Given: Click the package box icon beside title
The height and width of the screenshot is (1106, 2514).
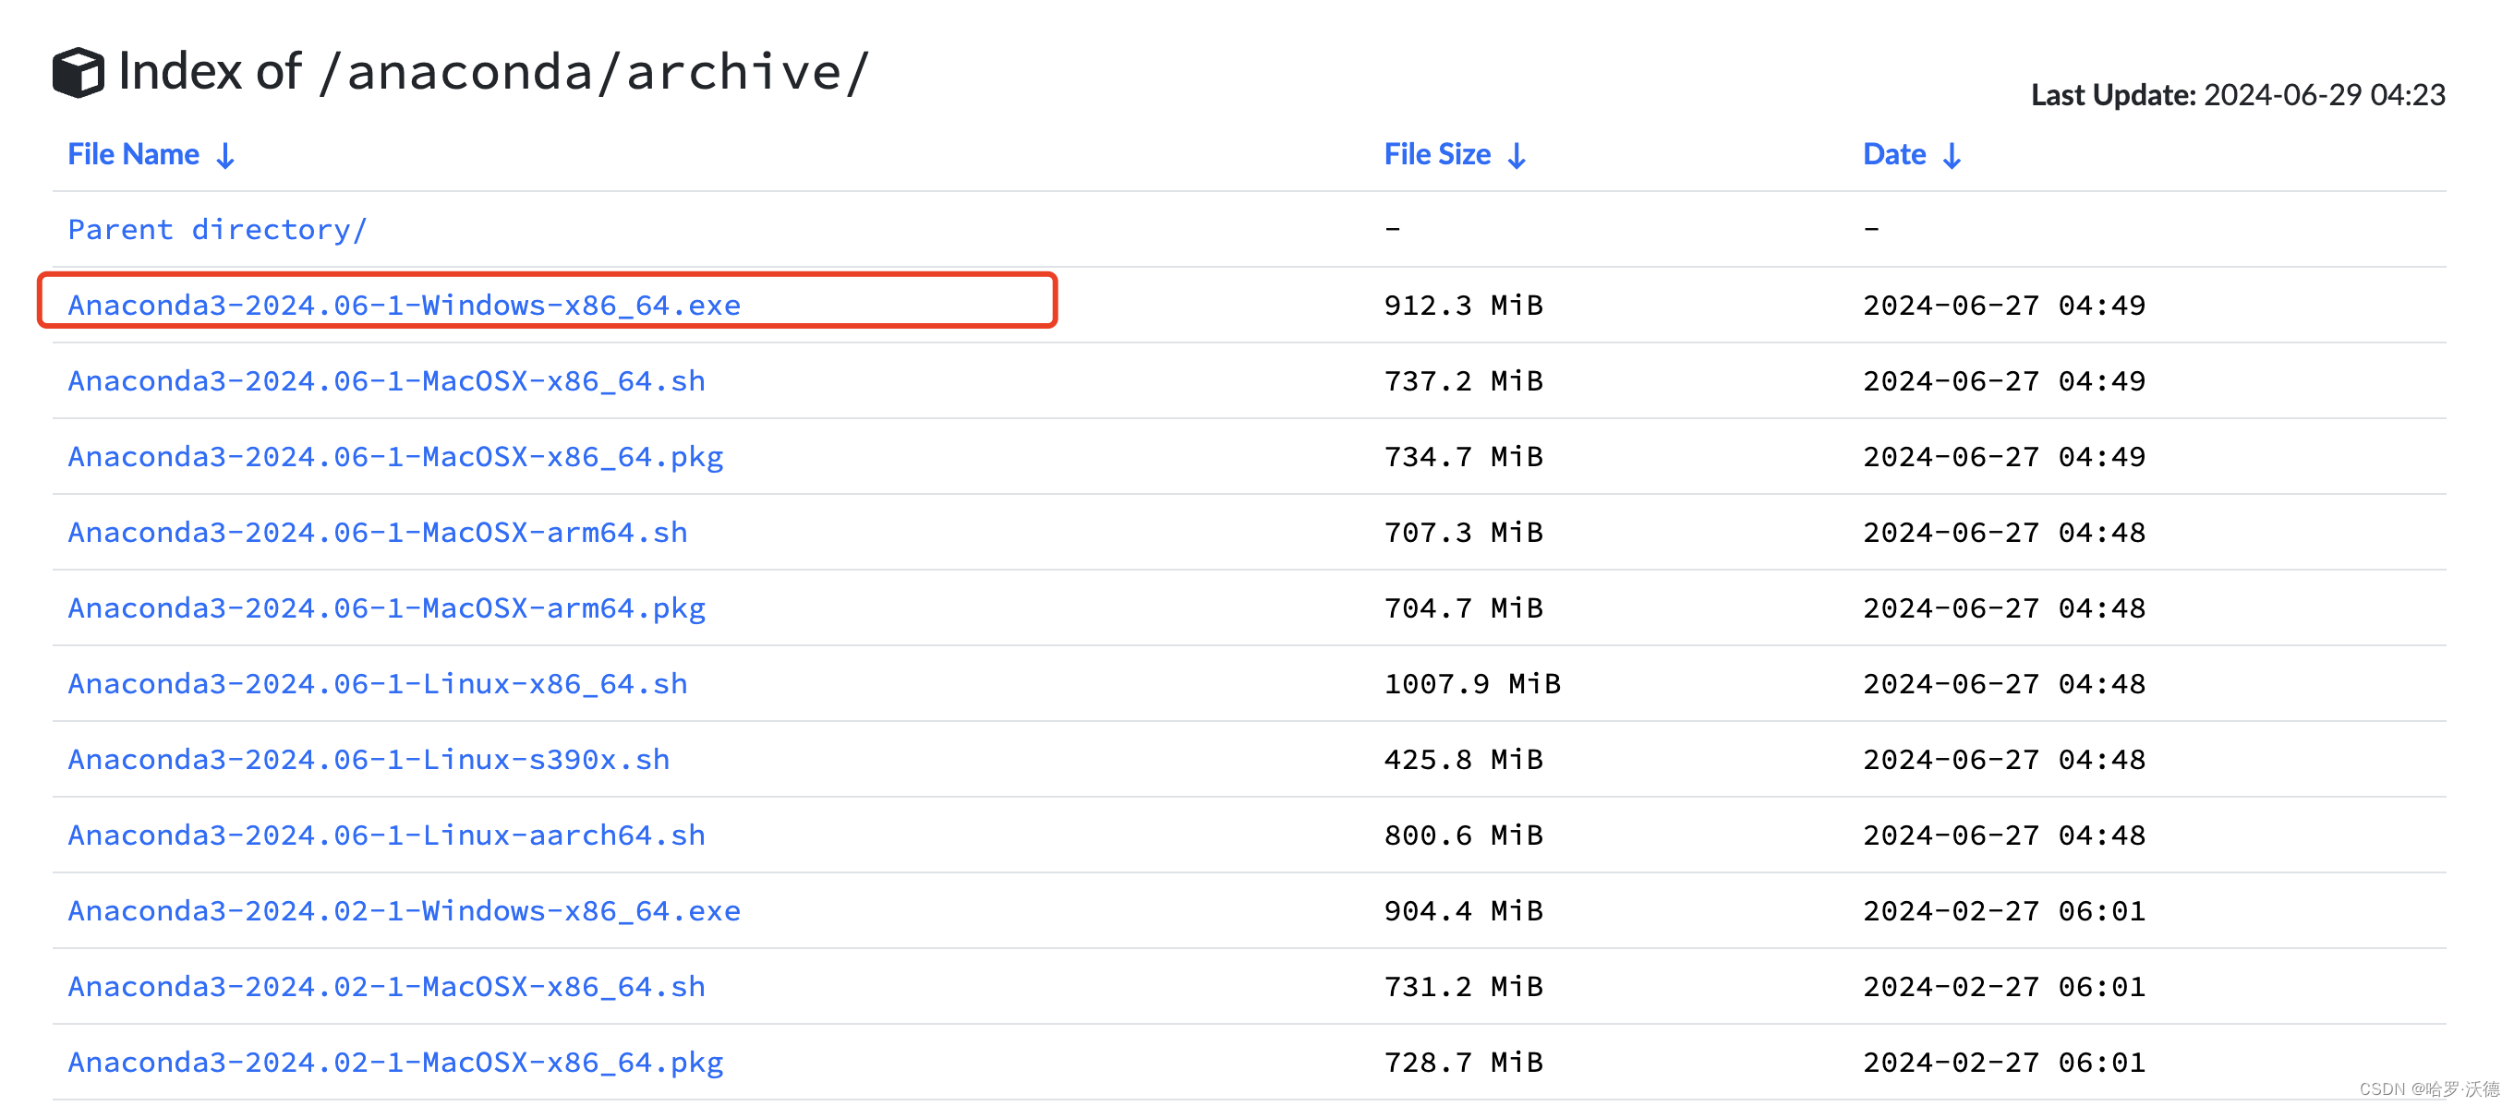Looking at the screenshot, I should pos(79,72).
